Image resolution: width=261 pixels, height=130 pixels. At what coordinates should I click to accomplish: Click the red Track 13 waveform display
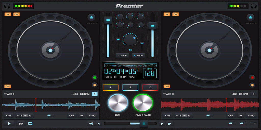tap(210, 105)
